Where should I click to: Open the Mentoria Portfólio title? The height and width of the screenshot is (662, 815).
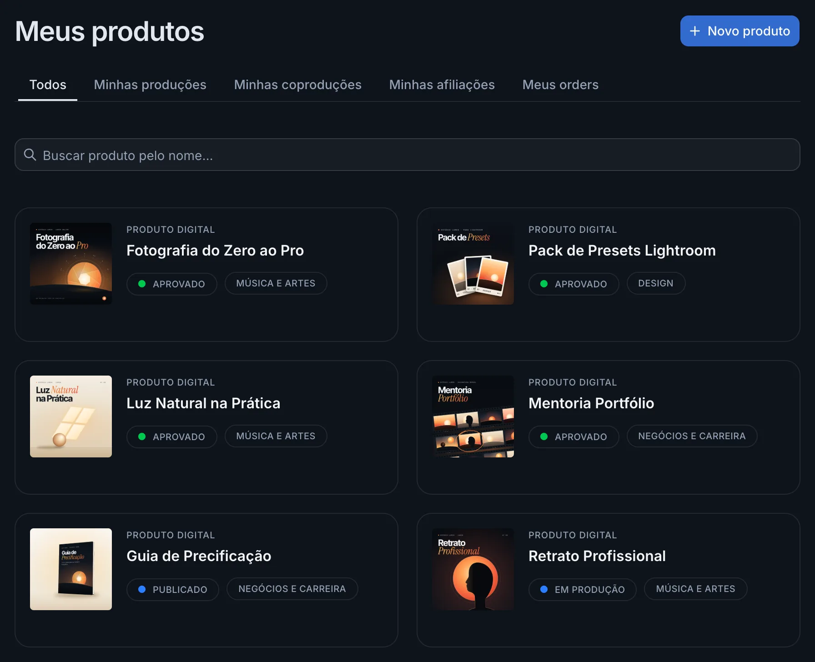pyautogui.click(x=591, y=403)
